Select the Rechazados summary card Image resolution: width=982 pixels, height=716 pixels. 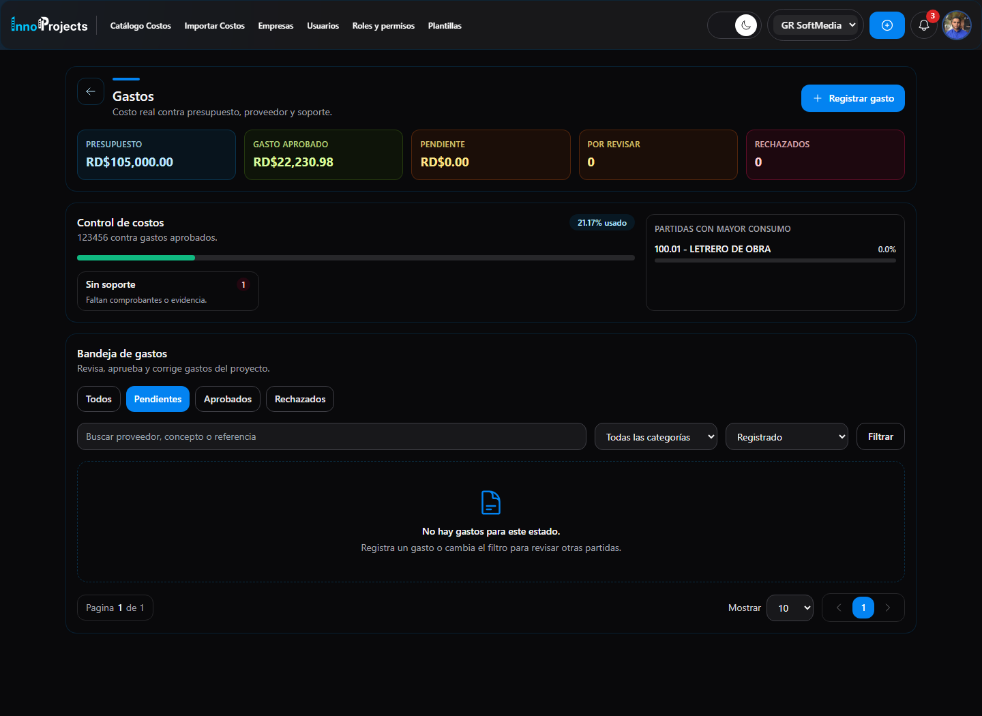[825, 155]
